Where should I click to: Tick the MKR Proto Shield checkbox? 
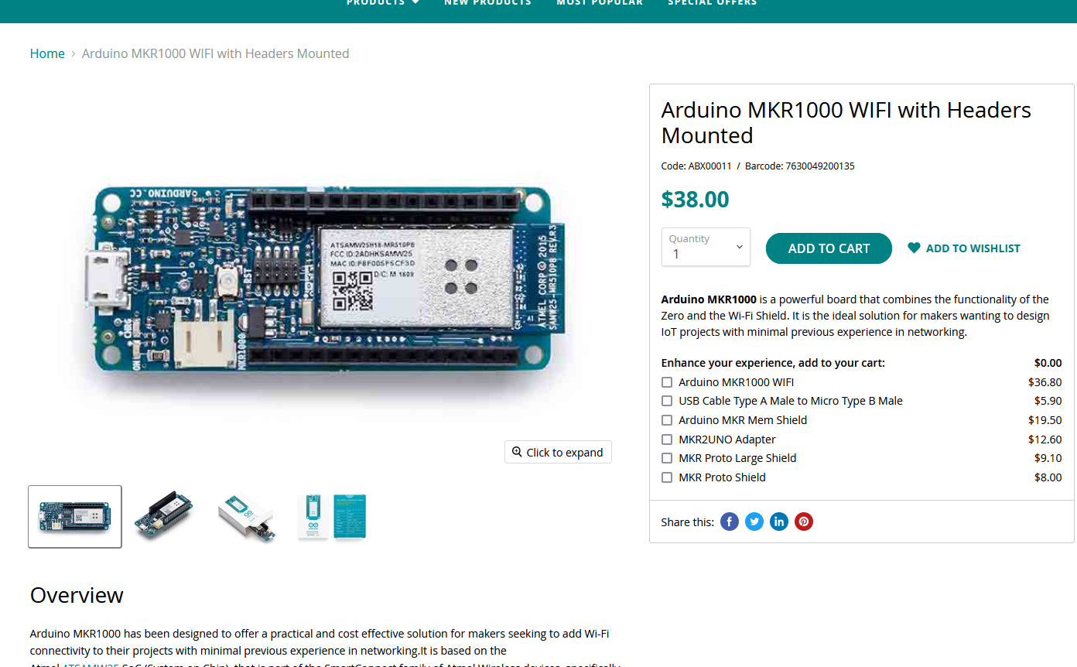[x=667, y=477]
